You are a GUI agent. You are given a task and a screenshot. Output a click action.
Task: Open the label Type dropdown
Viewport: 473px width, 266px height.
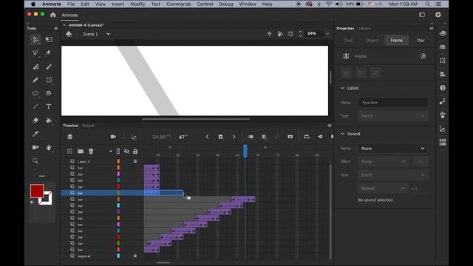(392, 116)
